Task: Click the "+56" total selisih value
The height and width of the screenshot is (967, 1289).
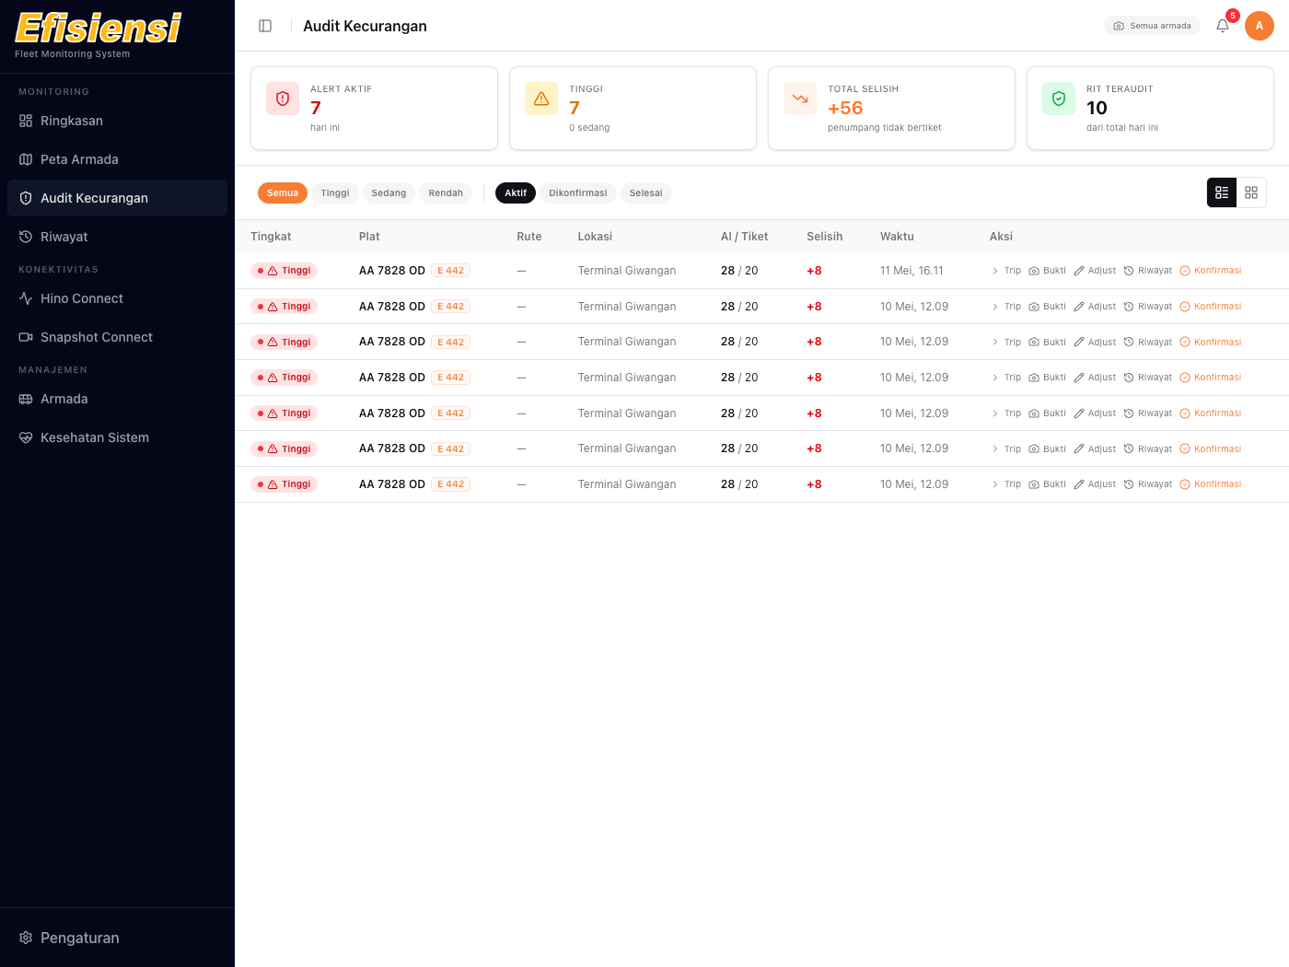Action: coord(845,109)
